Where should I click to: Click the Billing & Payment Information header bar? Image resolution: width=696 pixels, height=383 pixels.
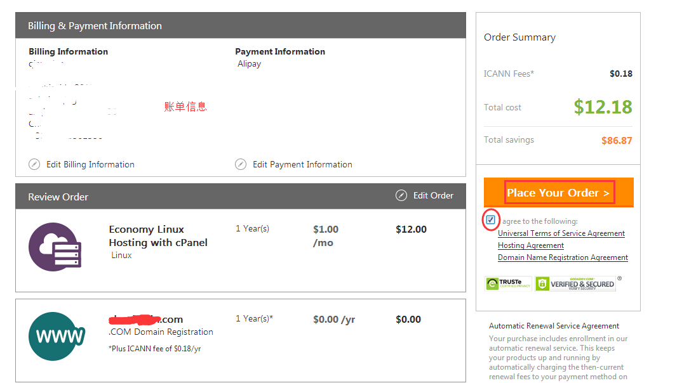pyautogui.click(x=241, y=25)
